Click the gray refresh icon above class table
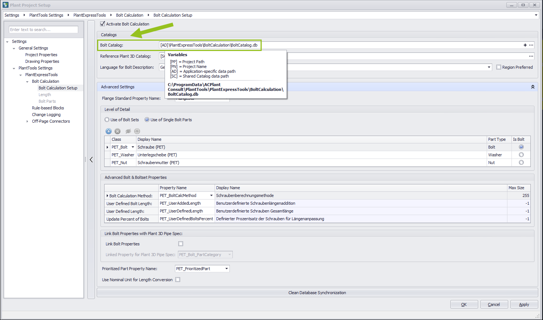 coord(137,131)
